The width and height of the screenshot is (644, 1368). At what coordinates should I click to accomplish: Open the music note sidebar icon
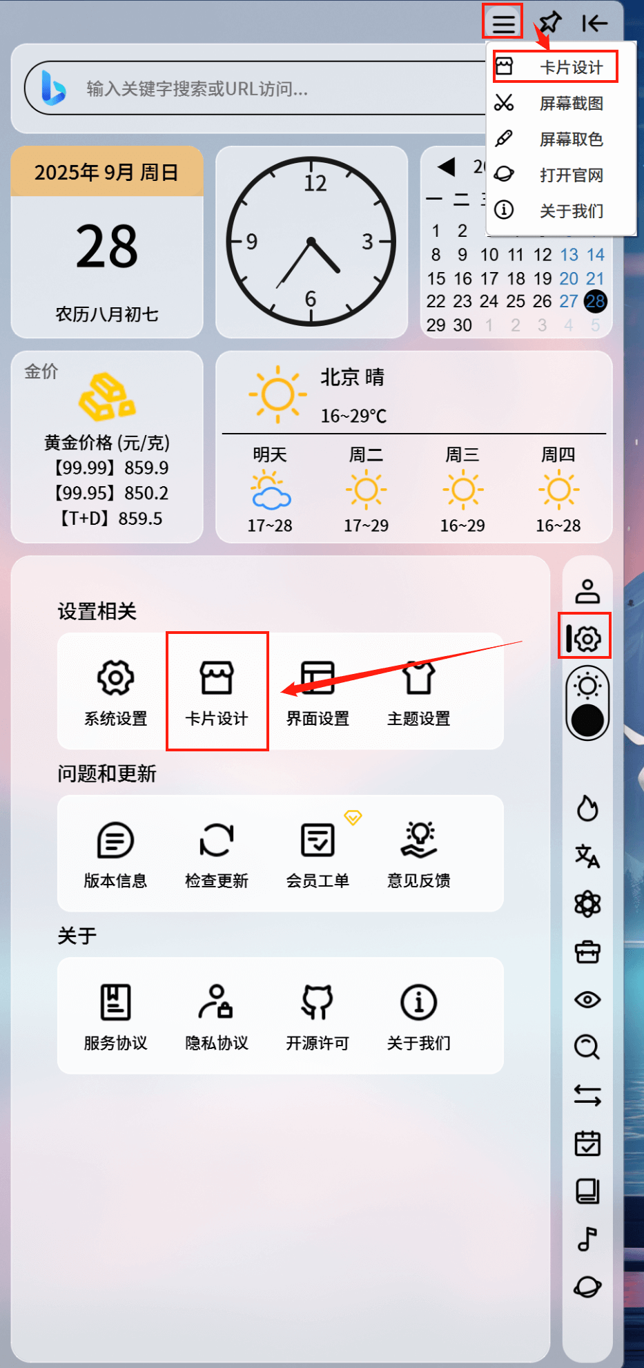[x=587, y=1239]
